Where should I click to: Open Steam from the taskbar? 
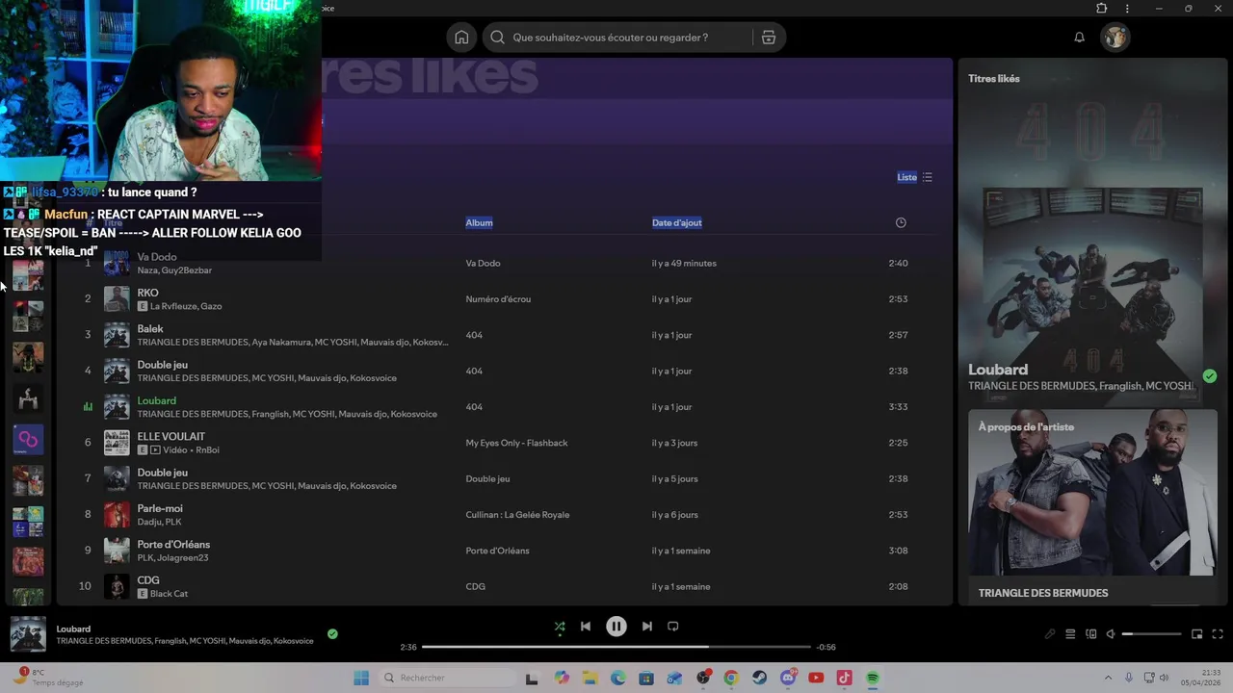(759, 678)
